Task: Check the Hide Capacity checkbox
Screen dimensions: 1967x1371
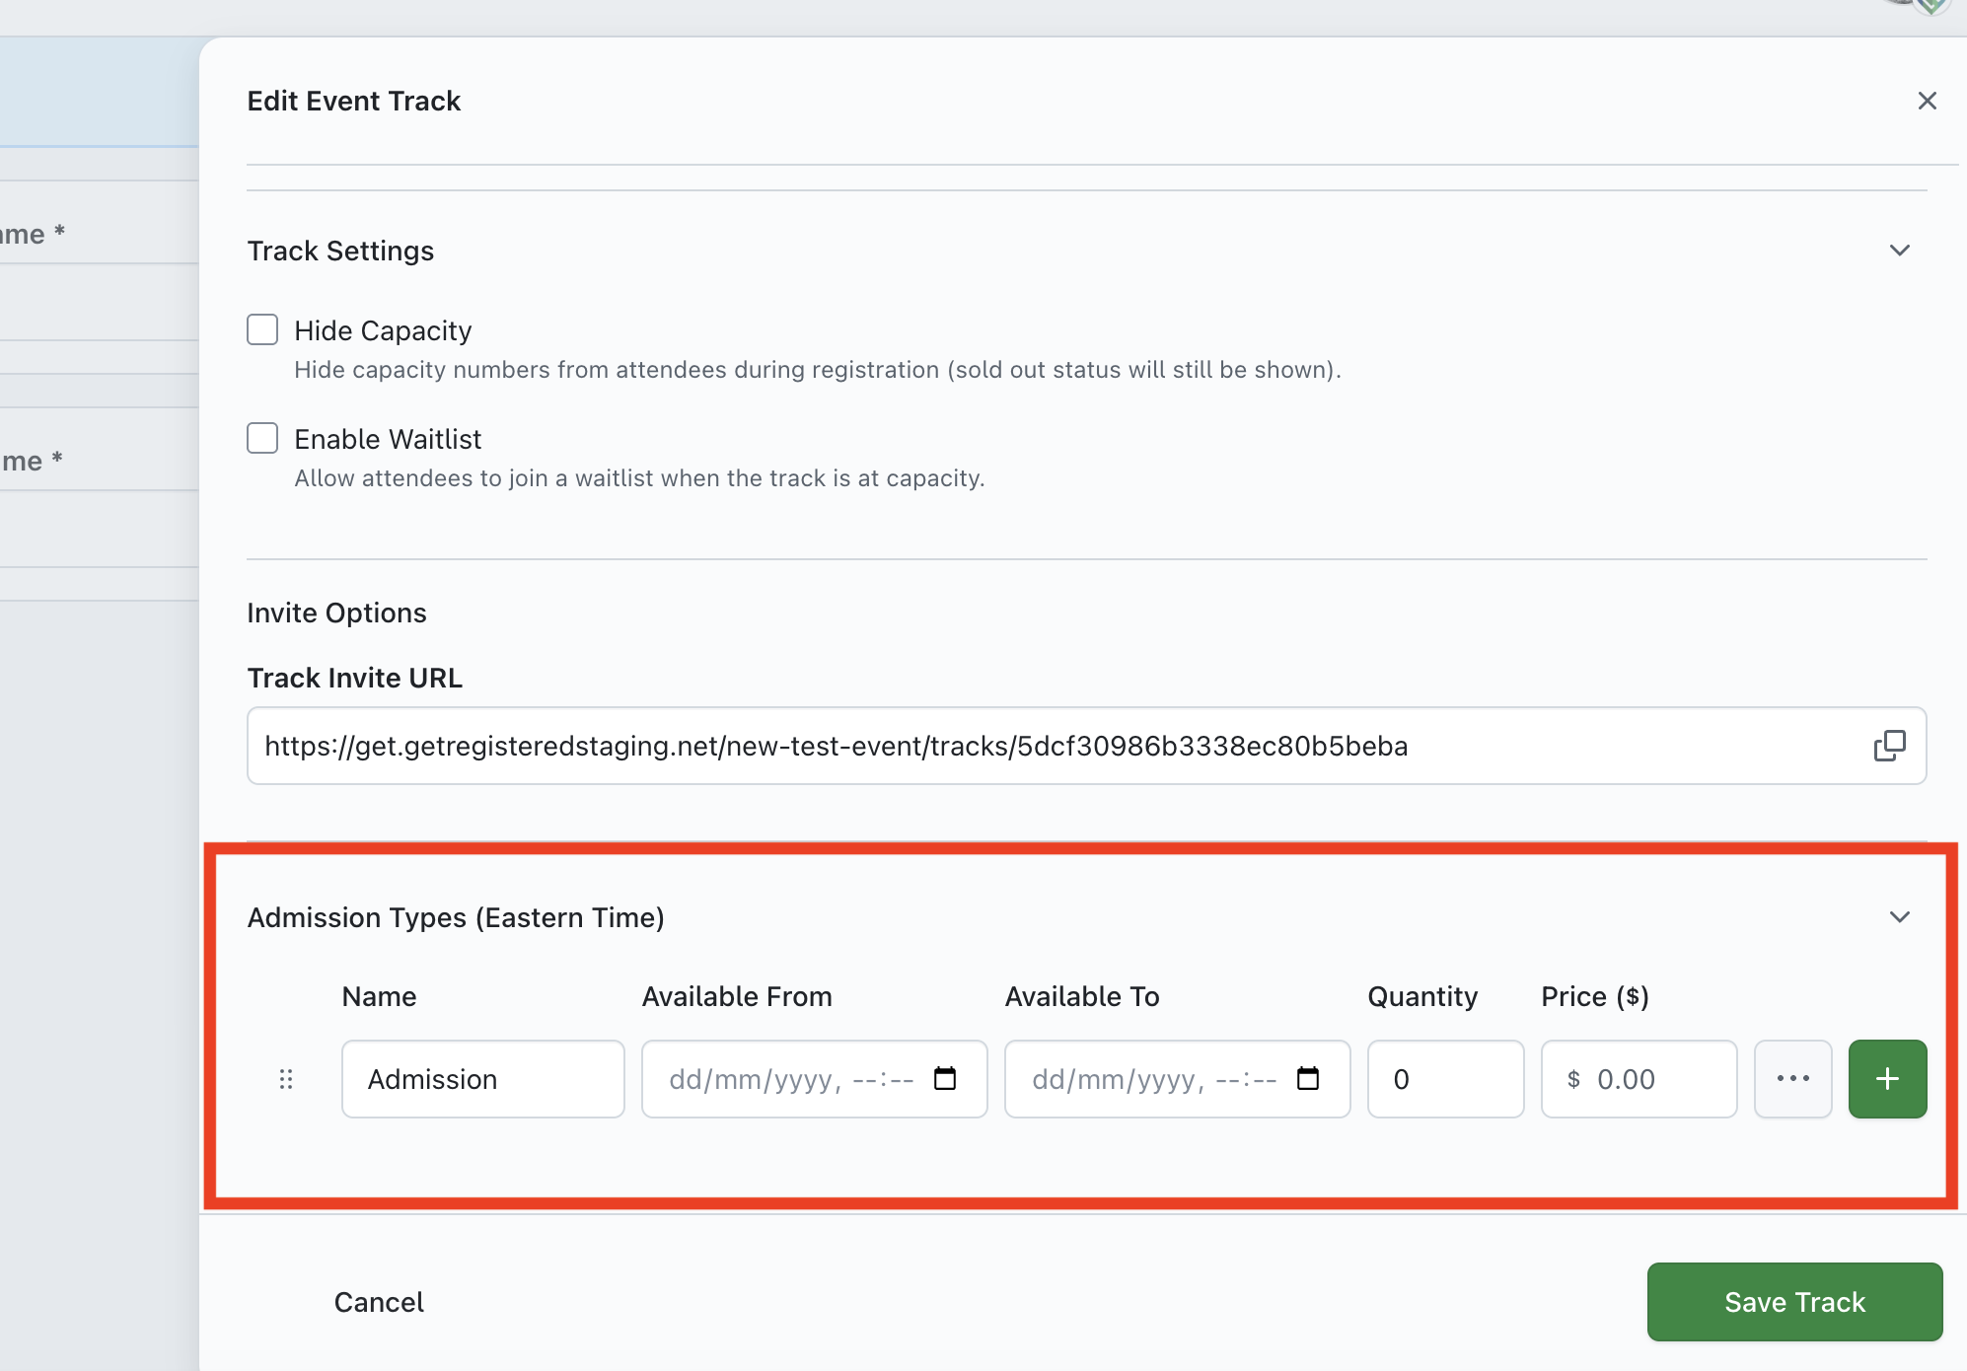Action: [x=262, y=329]
